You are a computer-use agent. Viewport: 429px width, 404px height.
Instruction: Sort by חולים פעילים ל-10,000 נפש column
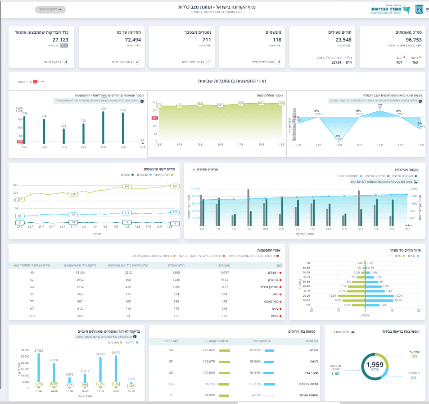(32, 265)
